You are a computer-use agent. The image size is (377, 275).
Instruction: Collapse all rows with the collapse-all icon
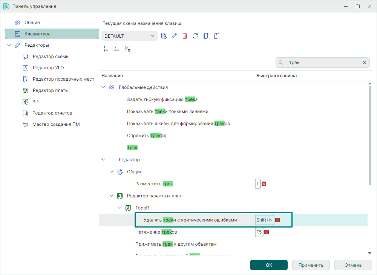click(117, 49)
